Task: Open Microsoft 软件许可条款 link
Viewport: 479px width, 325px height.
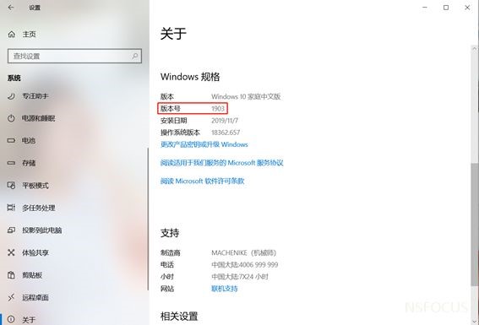Action: [x=202, y=181]
